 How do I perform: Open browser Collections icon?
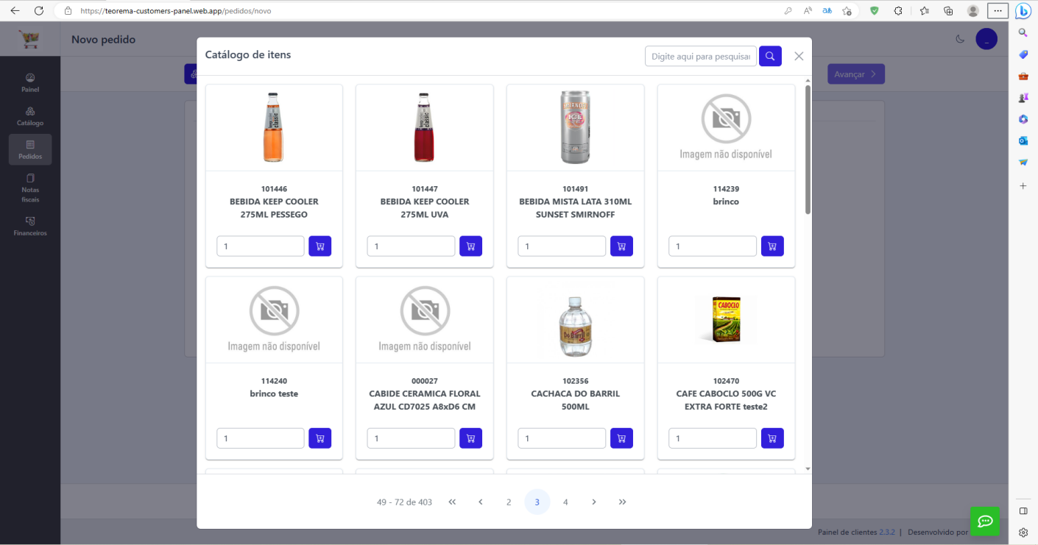(948, 11)
